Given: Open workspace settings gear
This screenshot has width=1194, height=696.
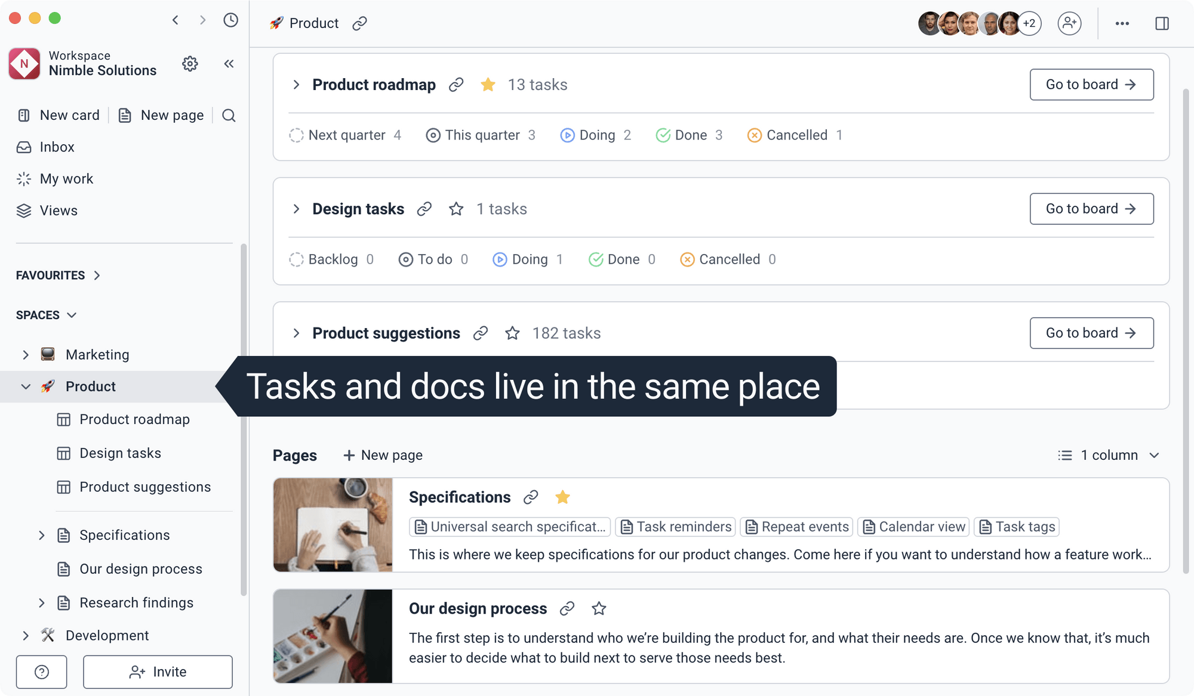Looking at the screenshot, I should click(x=190, y=64).
